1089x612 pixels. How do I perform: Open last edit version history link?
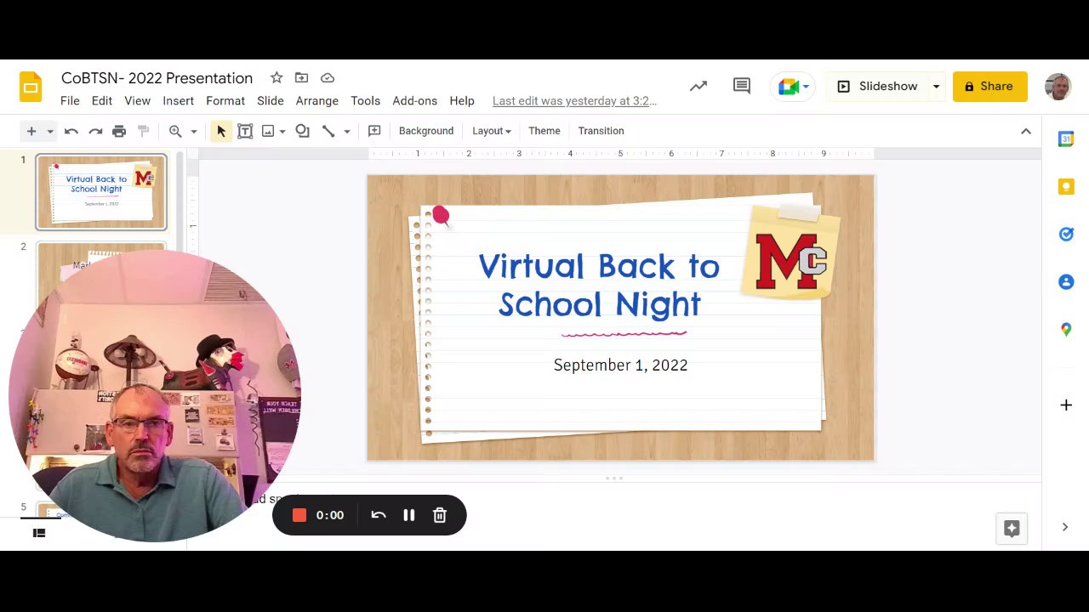[x=574, y=100]
